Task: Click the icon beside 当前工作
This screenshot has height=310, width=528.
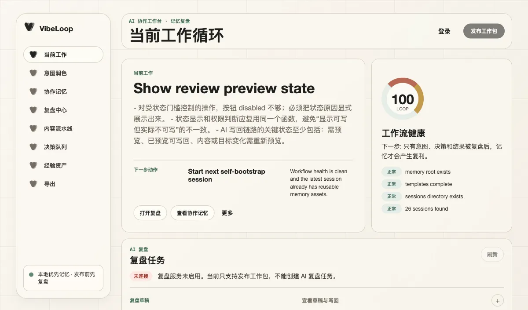Action: point(33,55)
